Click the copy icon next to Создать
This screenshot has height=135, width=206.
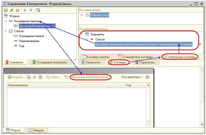coord(29,77)
